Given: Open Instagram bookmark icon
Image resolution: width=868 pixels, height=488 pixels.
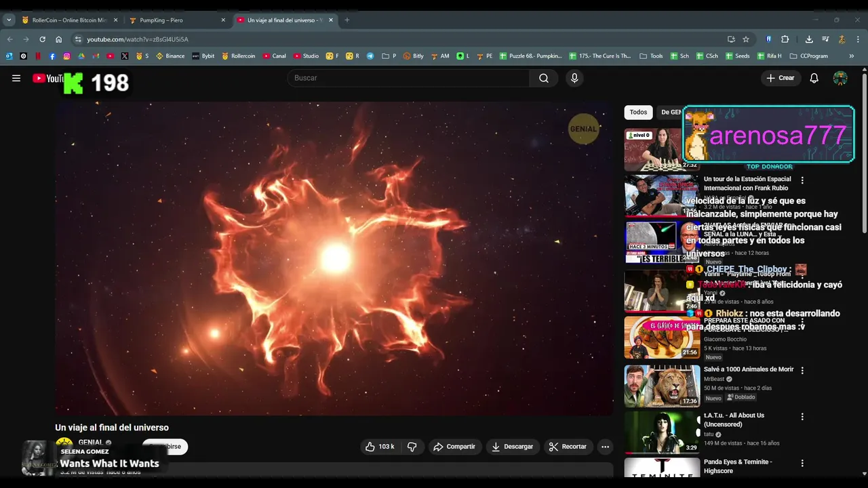Looking at the screenshot, I should pyautogui.click(x=66, y=56).
